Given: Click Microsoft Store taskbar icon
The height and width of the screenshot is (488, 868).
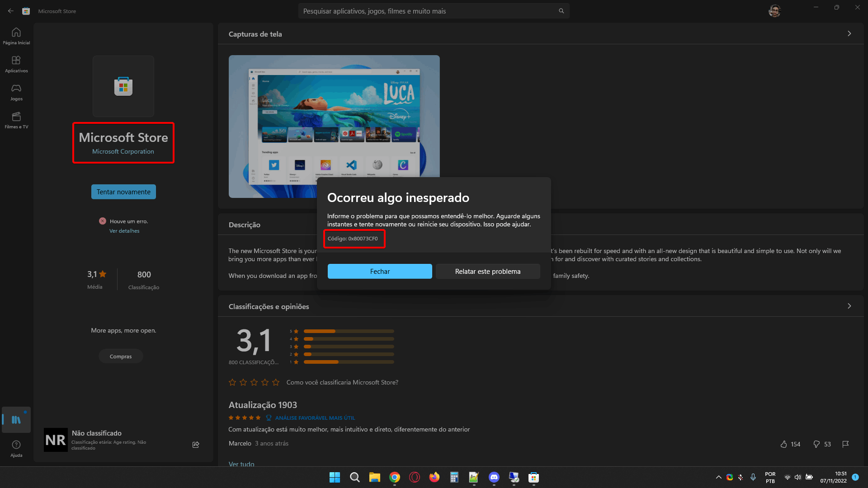Looking at the screenshot, I should point(534,477).
